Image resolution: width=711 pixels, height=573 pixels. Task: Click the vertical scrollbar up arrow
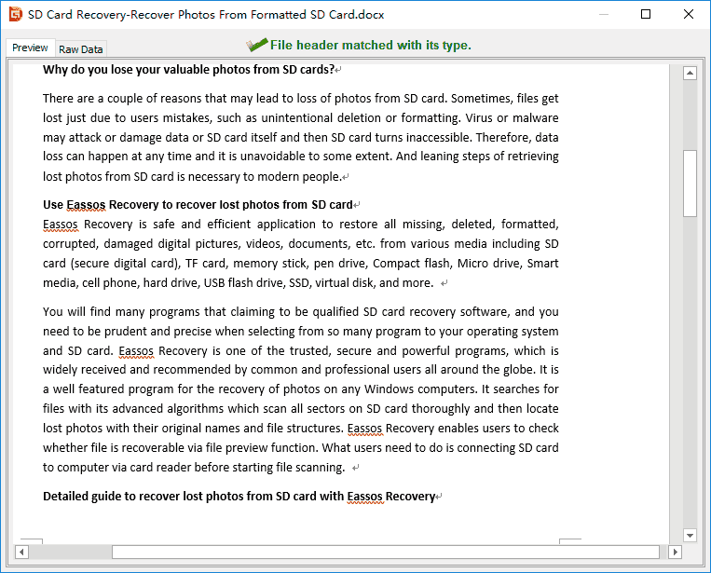click(x=690, y=74)
